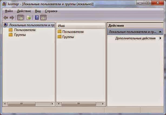The height and width of the screenshot is (115, 166).
Task: Close the lusrmgr window
Action: (158, 3)
